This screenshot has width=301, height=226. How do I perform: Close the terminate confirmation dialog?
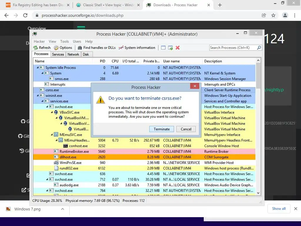[195, 86]
